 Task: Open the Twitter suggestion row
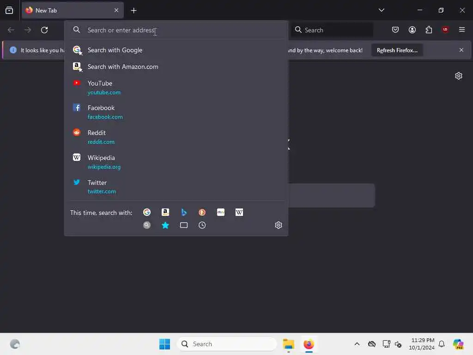[x=176, y=187]
